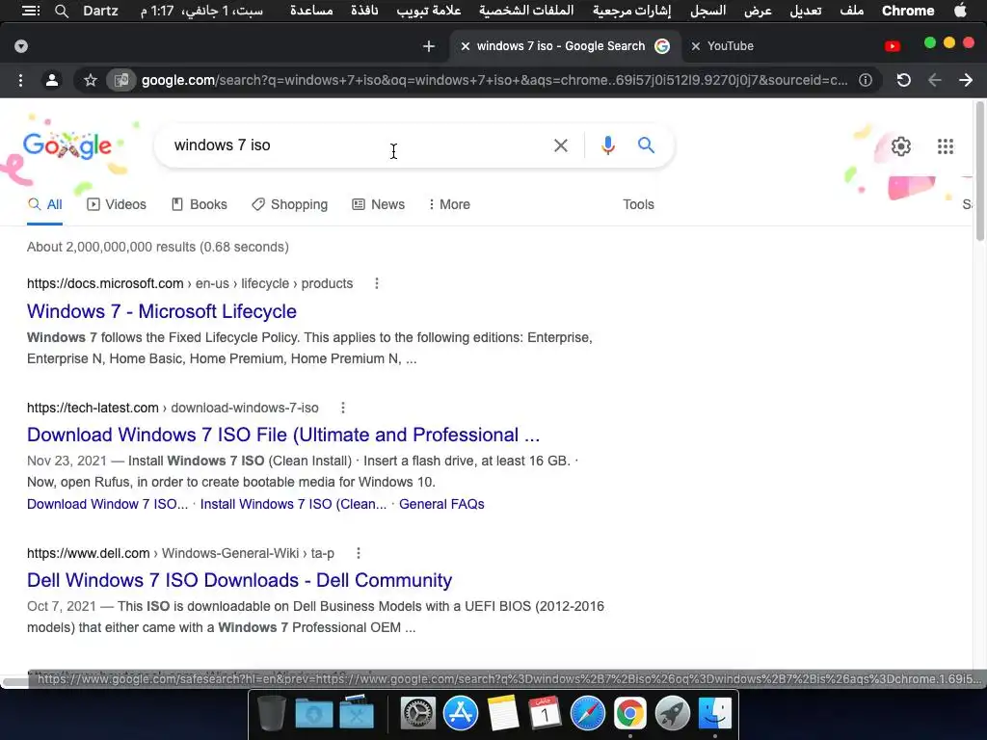Open the السجل (History) menu

[x=708, y=11]
